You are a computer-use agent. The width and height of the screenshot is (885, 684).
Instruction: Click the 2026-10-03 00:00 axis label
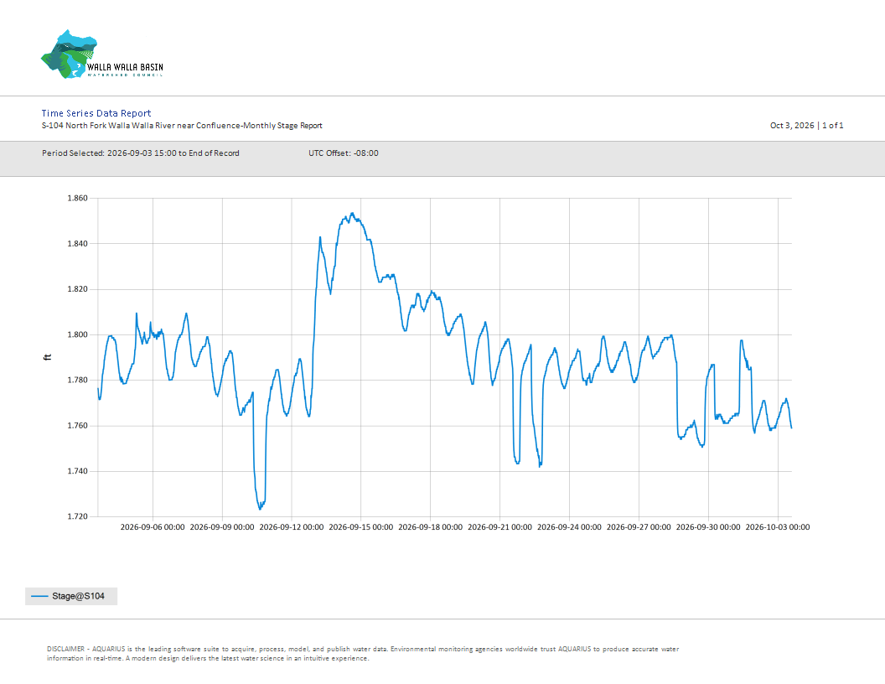click(x=777, y=527)
